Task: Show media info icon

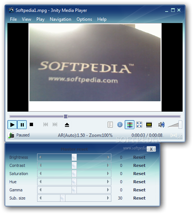Action: [120, 125]
